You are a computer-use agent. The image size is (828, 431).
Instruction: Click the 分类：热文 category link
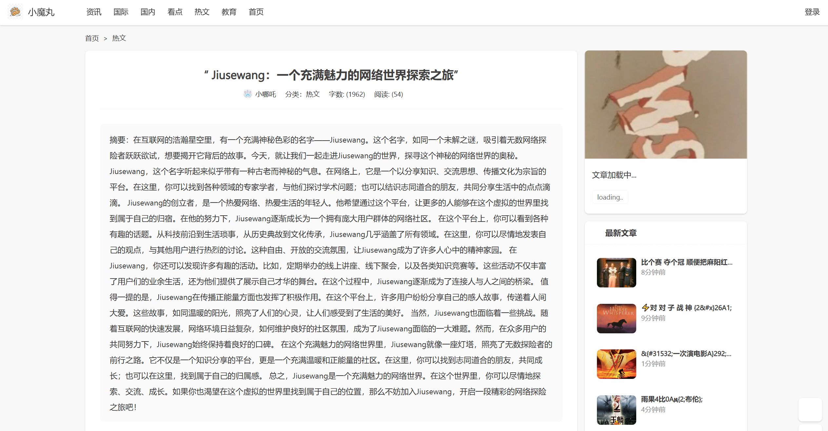[x=302, y=94]
